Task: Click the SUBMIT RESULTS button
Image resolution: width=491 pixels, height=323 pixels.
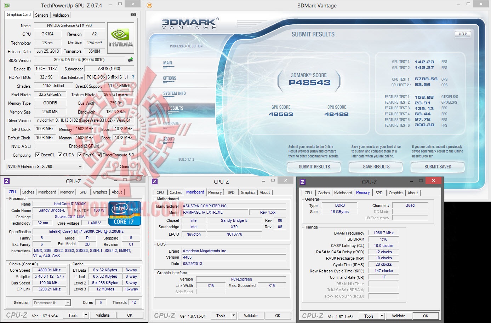Action: point(314,167)
